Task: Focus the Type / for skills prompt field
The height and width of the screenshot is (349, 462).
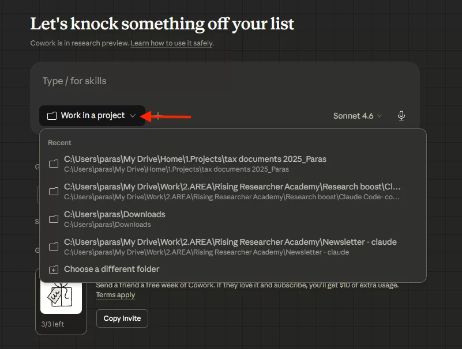Action: pyautogui.click(x=225, y=81)
